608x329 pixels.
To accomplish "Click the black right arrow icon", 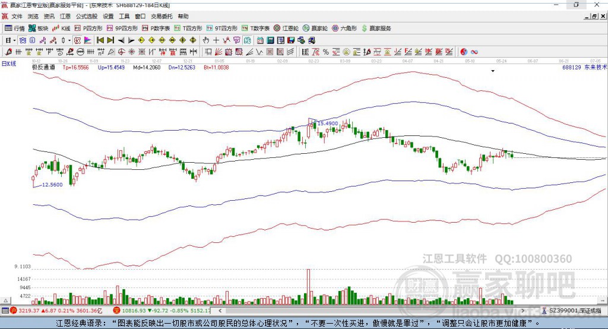I will pos(131,40).
